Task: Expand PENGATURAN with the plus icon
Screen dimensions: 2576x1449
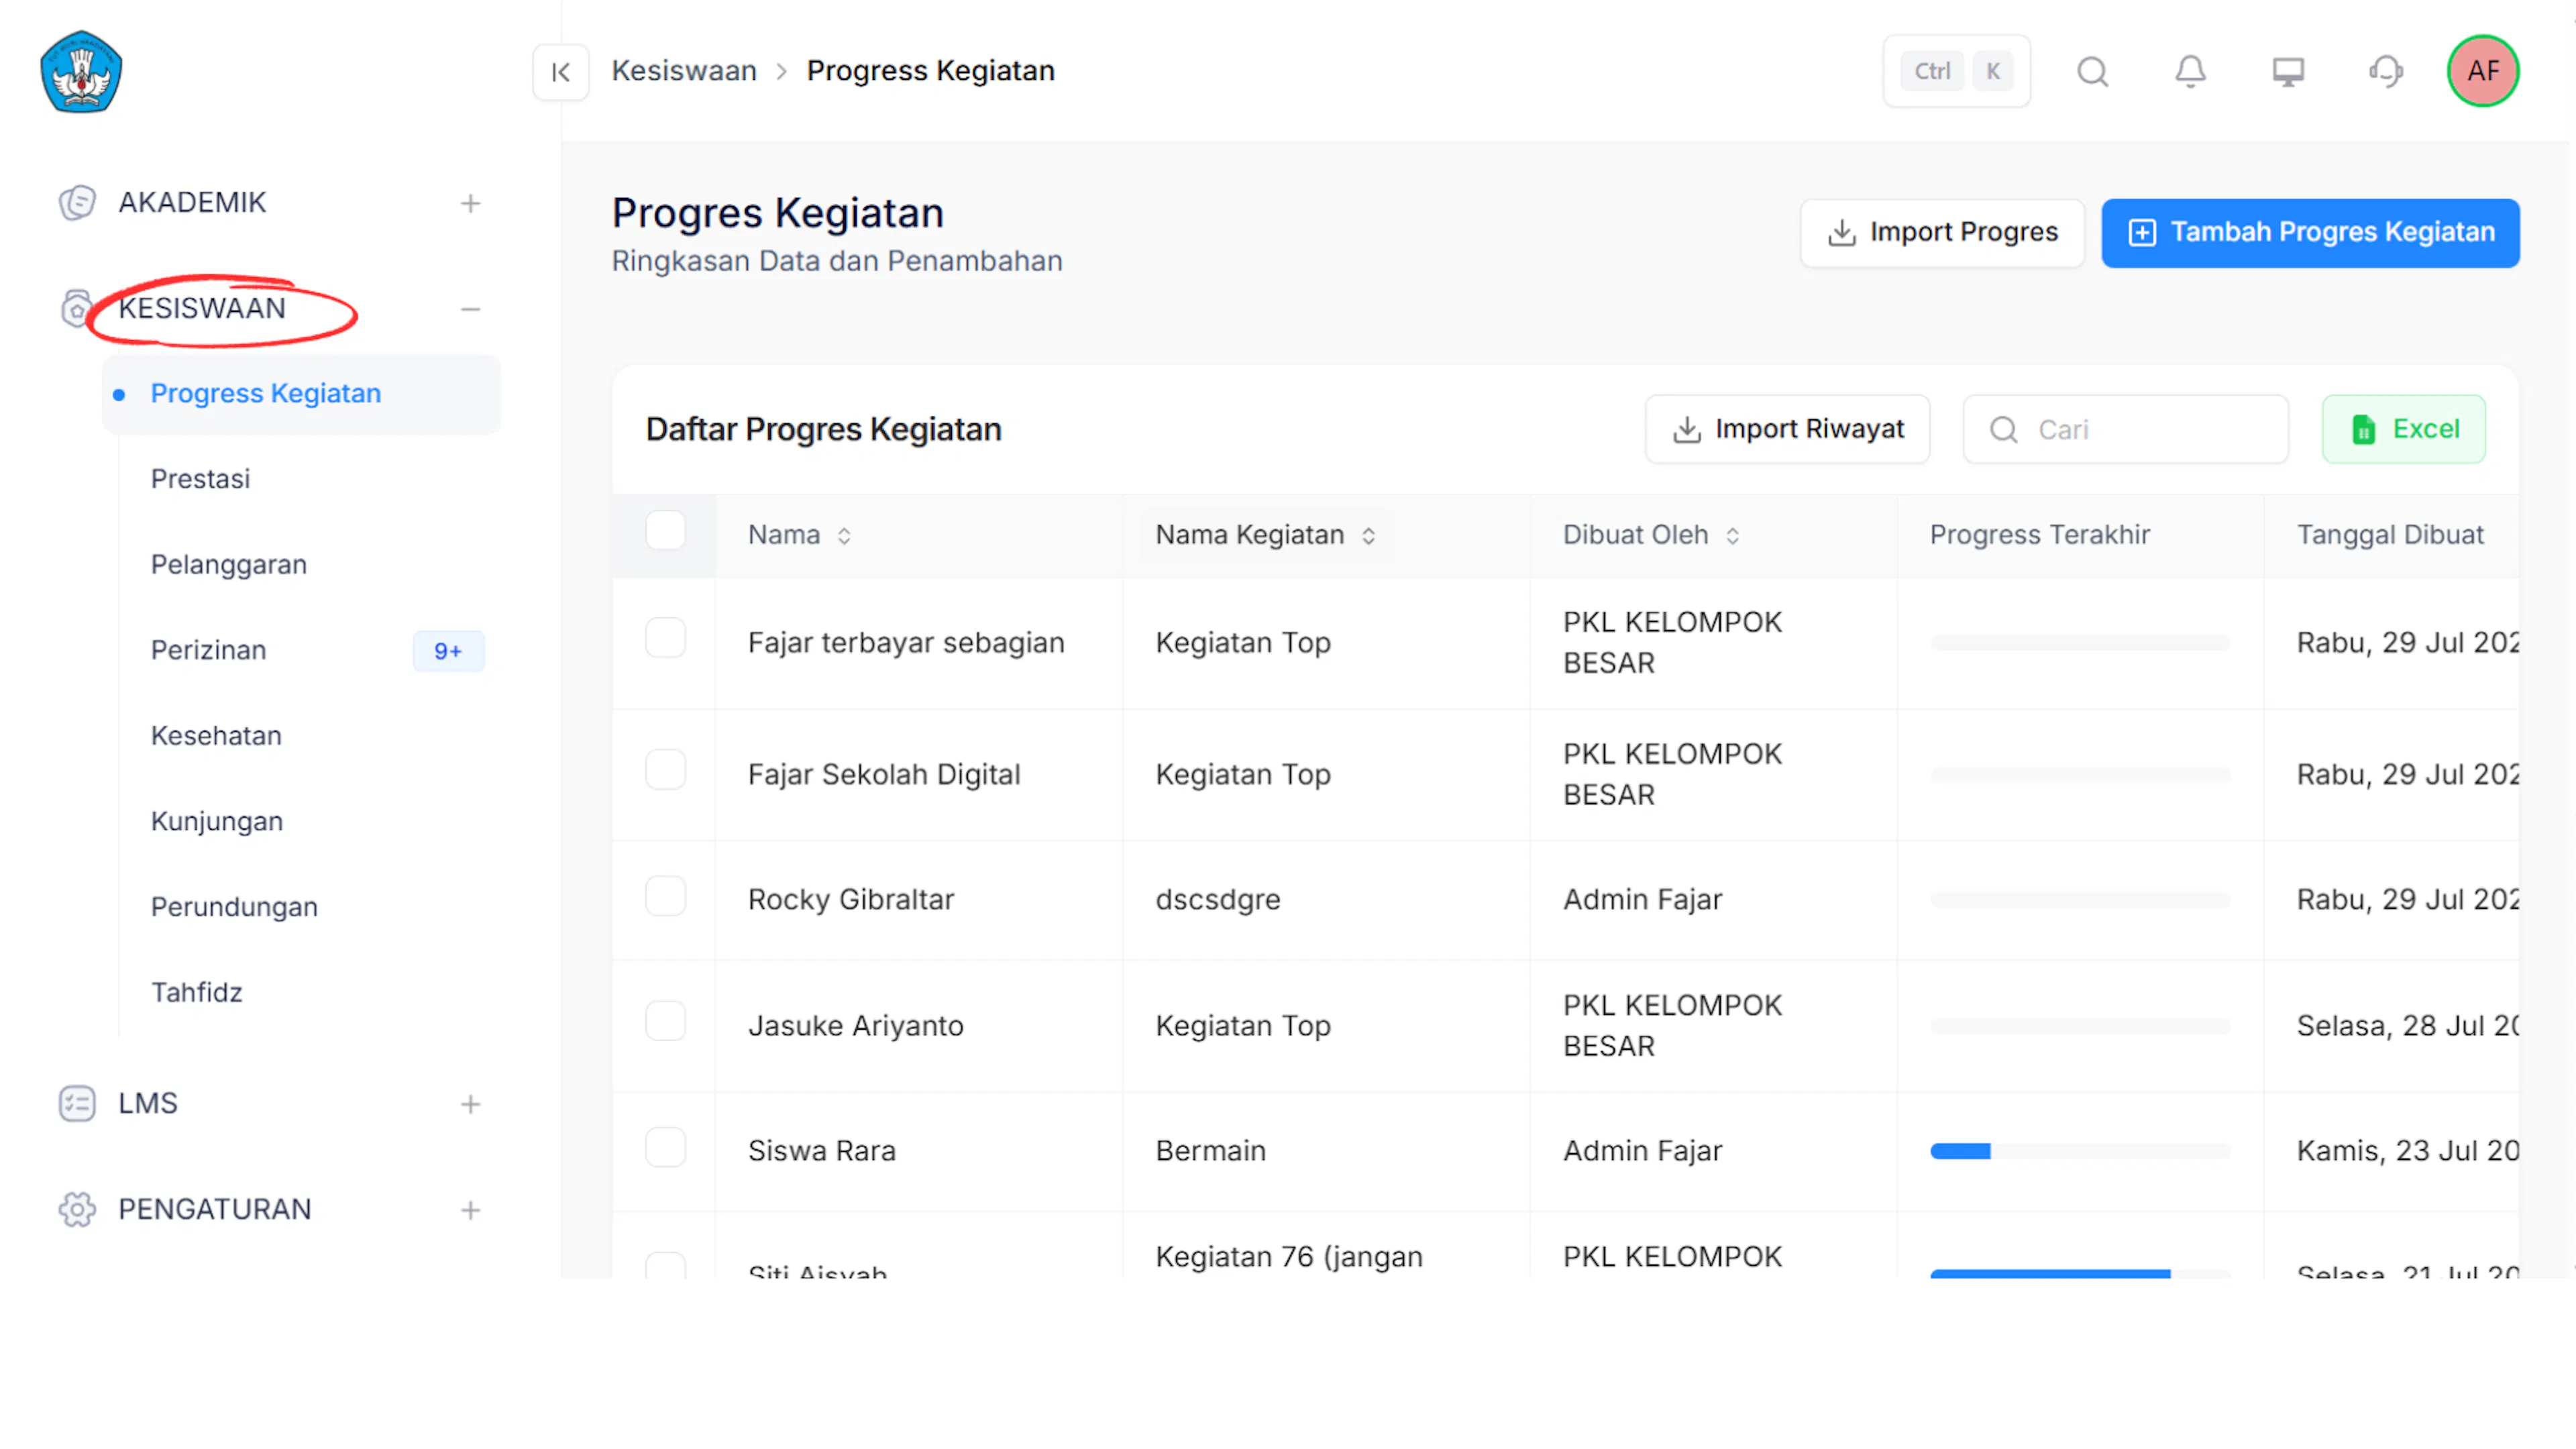Action: pos(470,1211)
